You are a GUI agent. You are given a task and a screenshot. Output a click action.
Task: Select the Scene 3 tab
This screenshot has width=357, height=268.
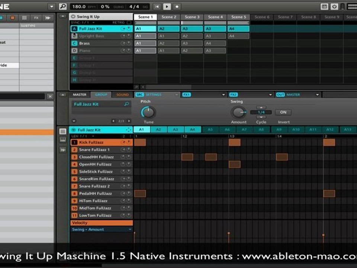(x=192, y=17)
